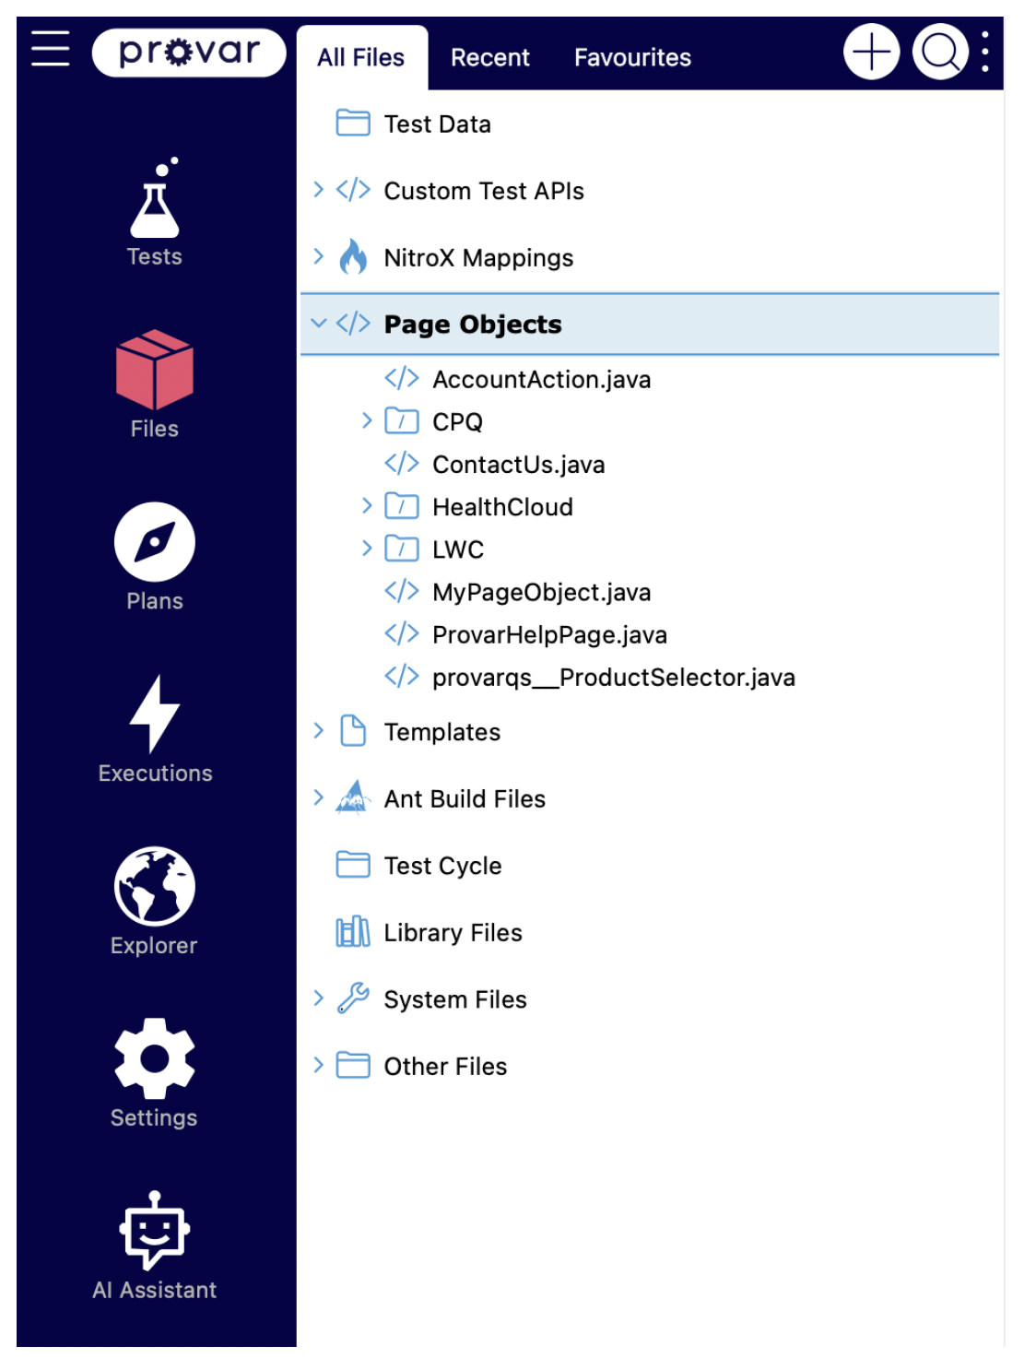The image size is (1036, 1370).
Task: Select the LWC folder label
Action: tap(458, 549)
